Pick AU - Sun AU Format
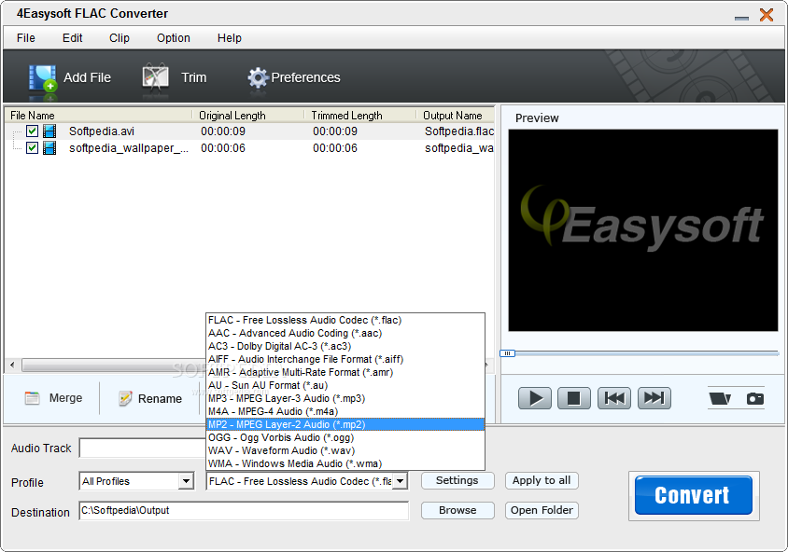The image size is (788, 552). pos(345,385)
